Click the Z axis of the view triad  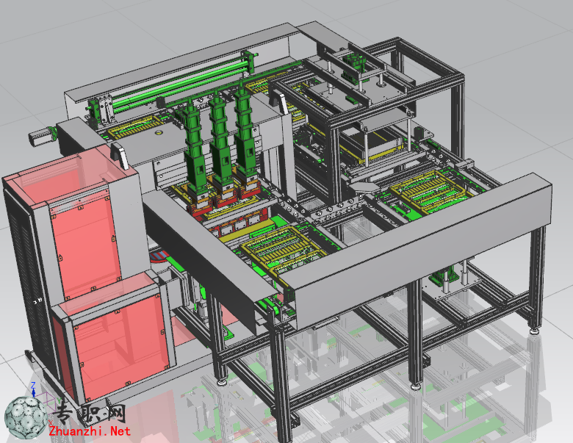tap(33, 389)
